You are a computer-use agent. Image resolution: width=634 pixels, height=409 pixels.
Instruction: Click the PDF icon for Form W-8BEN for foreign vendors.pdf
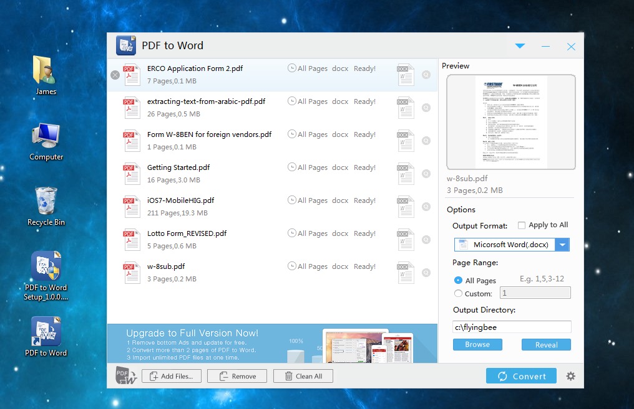point(132,140)
